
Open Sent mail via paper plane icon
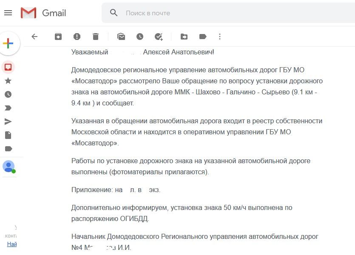(x=8, y=122)
